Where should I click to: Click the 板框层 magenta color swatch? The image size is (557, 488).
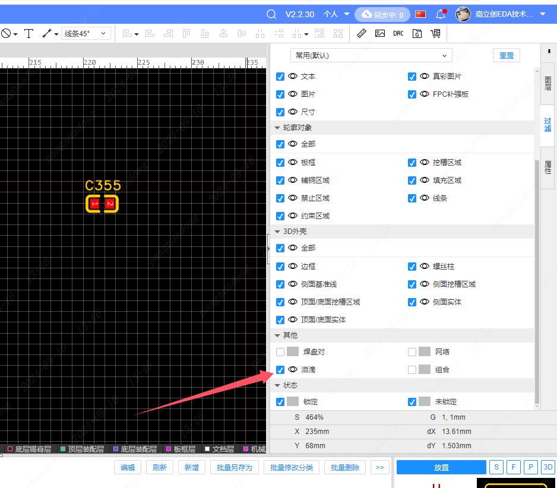click(x=169, y=449)
